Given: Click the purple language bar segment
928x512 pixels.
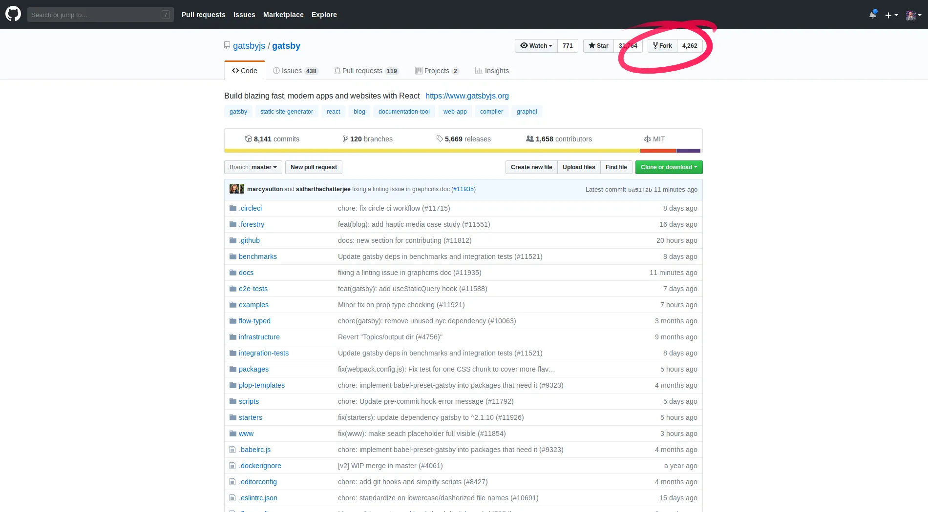Looking at the screenshot, I should 688,151.
